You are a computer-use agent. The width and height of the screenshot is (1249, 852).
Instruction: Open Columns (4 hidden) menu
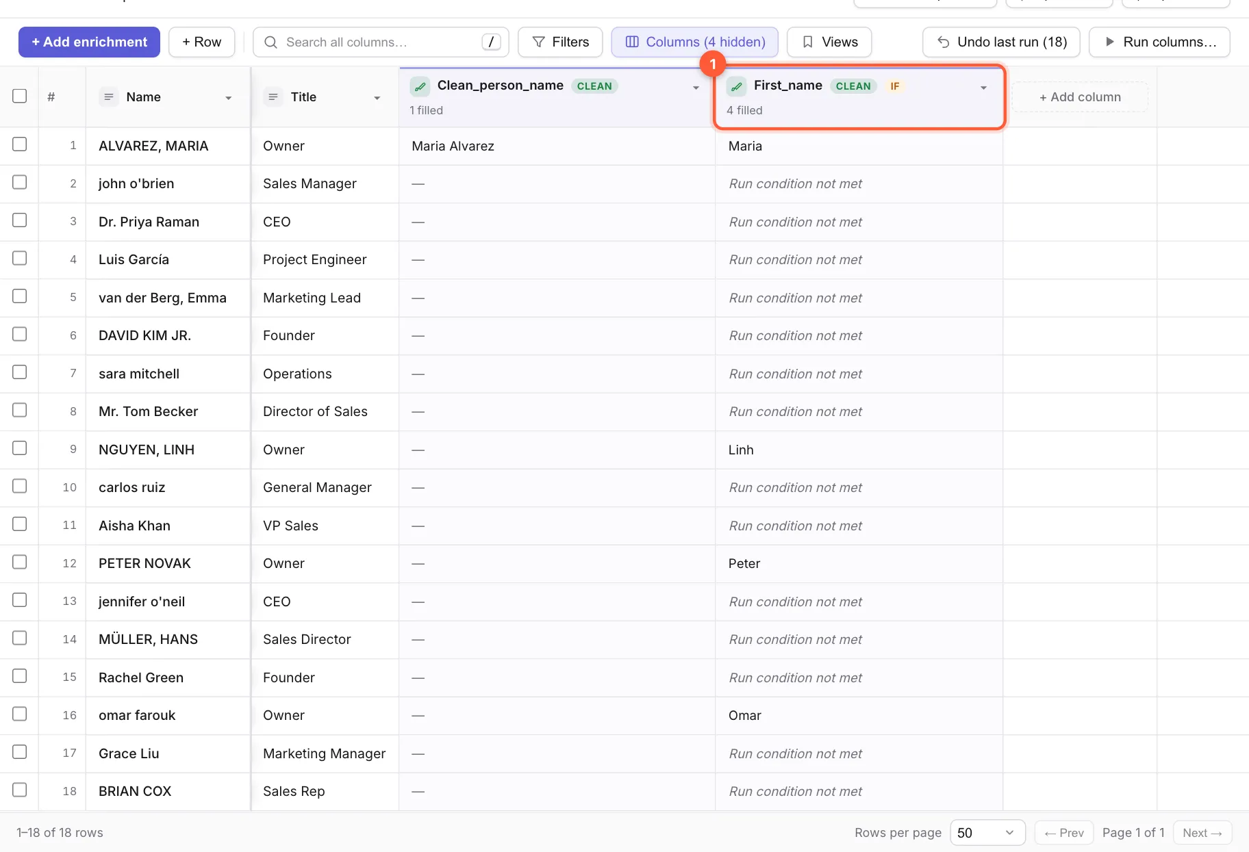point(694,42)
